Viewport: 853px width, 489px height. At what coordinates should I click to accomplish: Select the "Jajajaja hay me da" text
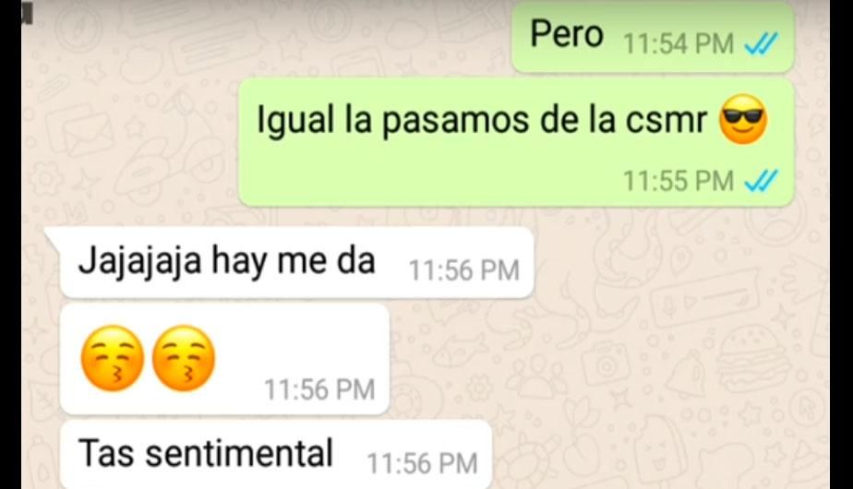click(x=226, y=260)
